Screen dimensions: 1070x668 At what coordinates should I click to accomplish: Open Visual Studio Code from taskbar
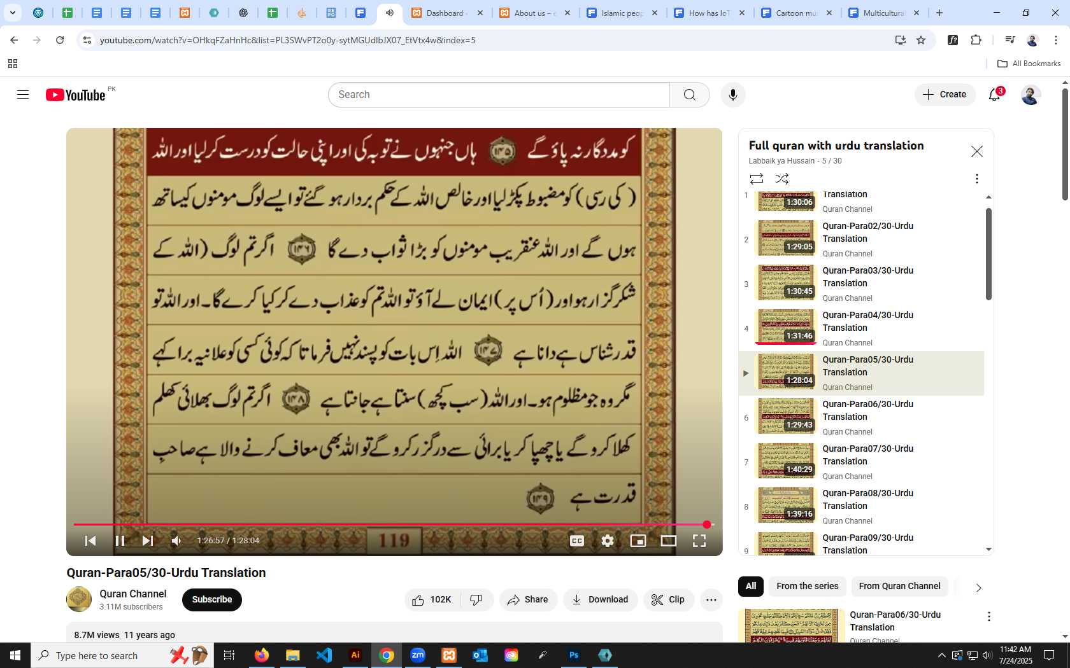pyautogui.click(x=324, y=655)
